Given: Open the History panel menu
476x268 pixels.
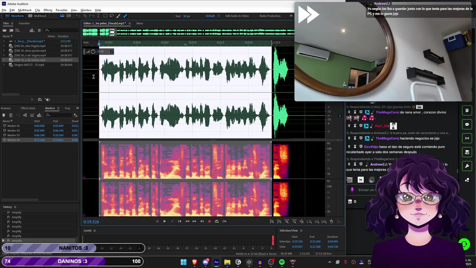Looking at the screenshot, I should click(15, 207).
